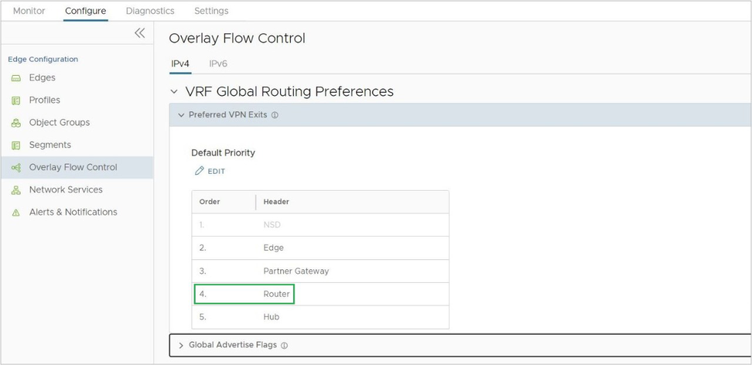
Task: Expand the Global Advertise Flags panel
Action: pyautogui.click(x=181, y=346)
